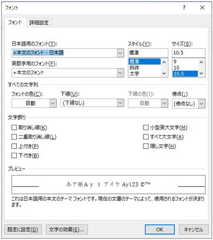Viewport: 213px width, 240px height.
Task: Open the 下線 style dropdown
Action: click(x=120, y=103)
